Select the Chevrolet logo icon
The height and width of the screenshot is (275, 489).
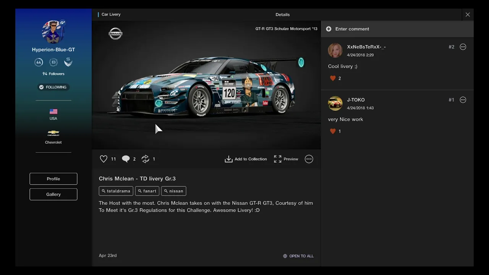53,133
